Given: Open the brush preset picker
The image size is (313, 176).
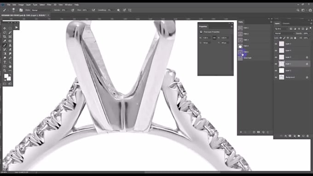Looking at the screenshot, I should pos(13,10).
